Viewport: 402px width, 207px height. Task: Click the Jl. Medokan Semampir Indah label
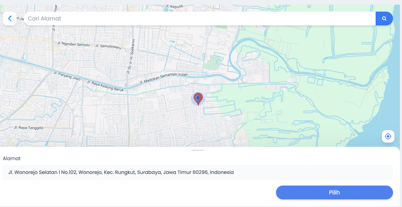click(x=163, y=79)
